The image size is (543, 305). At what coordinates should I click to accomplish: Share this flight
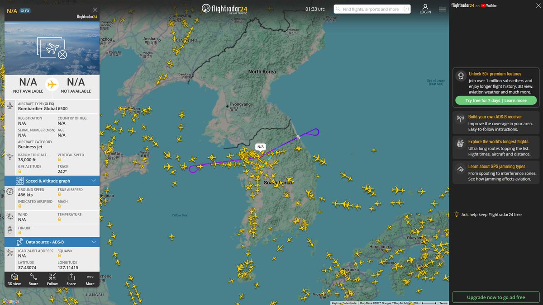pos(71,279)
